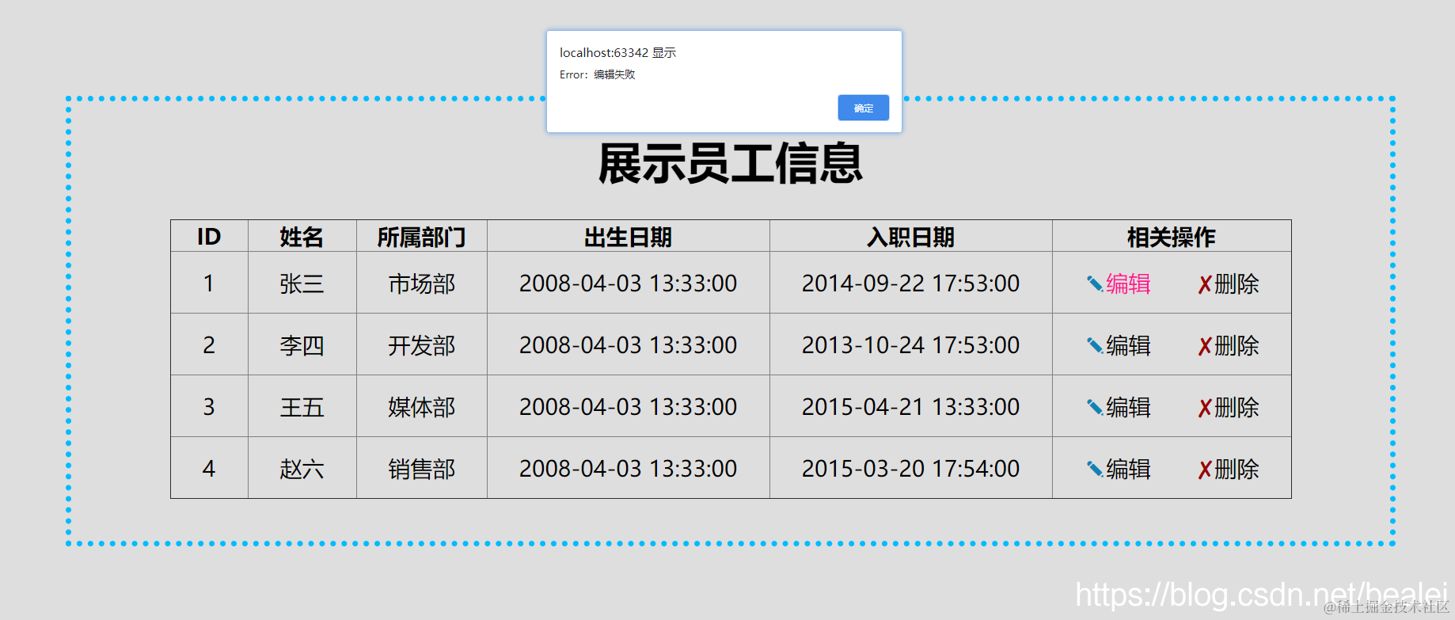This screenshot has width=1455, height=620.
Task: Click 张三's birth date 2008-04-03 13:33:00
Action: click(x=628, y=283)
